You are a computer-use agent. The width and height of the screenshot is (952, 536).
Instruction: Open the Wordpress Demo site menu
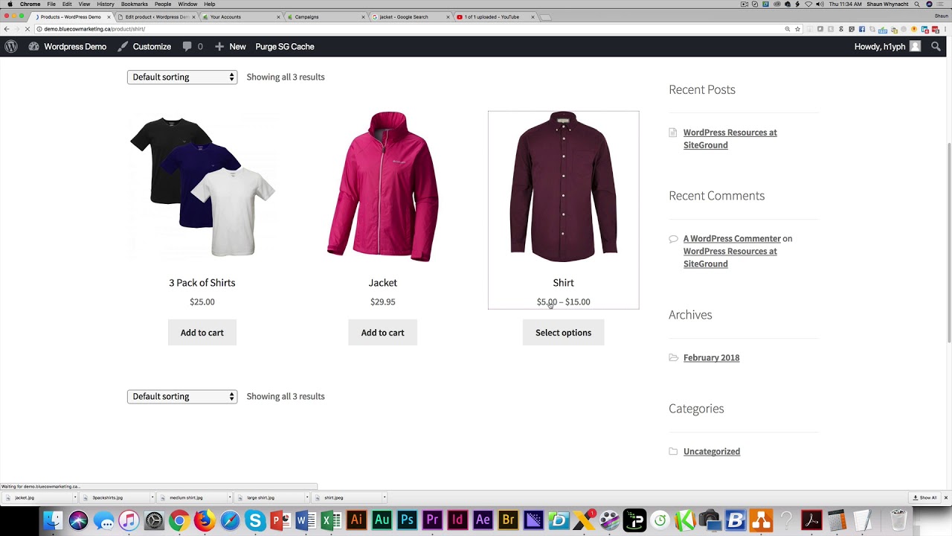[68, 46]
